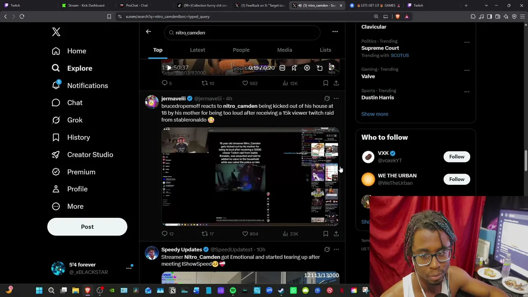528x297 pixels.
Task: Share the jermavelii post
Action: point(336,234)
